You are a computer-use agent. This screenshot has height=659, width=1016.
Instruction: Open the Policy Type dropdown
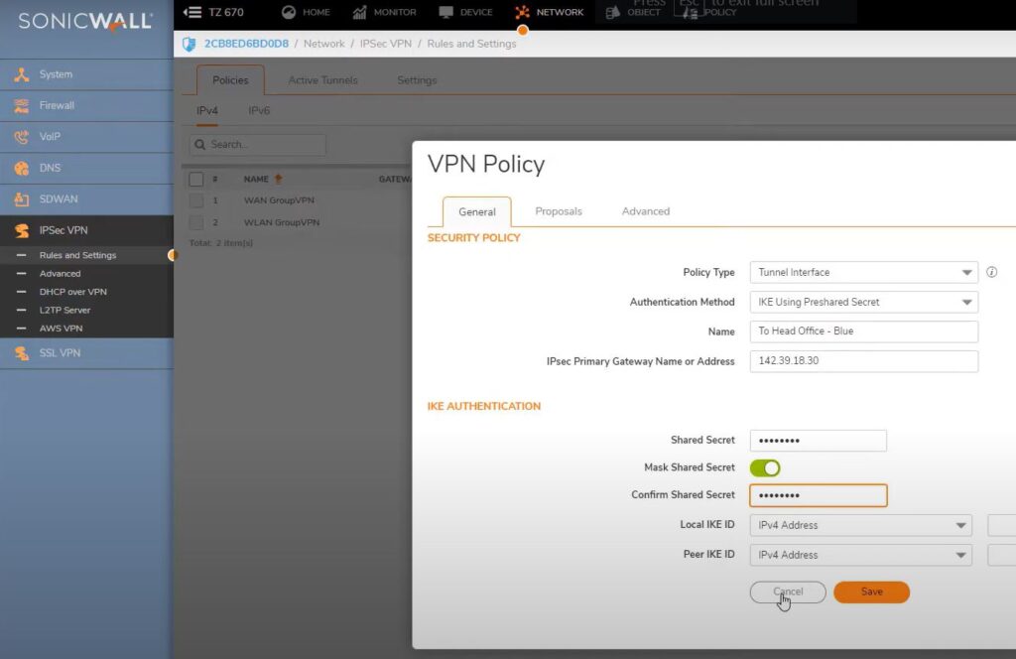click(863, 272)
